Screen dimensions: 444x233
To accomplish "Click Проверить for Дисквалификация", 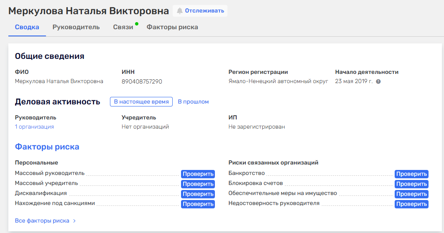I will 198,194.
